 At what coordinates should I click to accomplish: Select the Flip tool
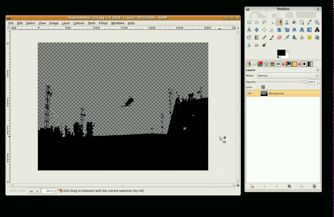tap(310, 30)
